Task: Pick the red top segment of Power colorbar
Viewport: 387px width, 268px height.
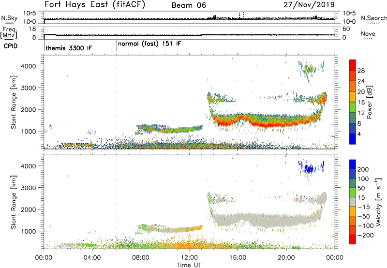Action: click(x=353, y=65)
